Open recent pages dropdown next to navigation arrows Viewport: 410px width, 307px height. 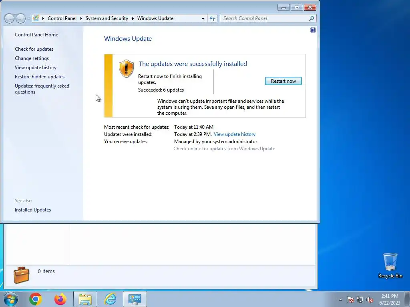click(x=28, y=18)
